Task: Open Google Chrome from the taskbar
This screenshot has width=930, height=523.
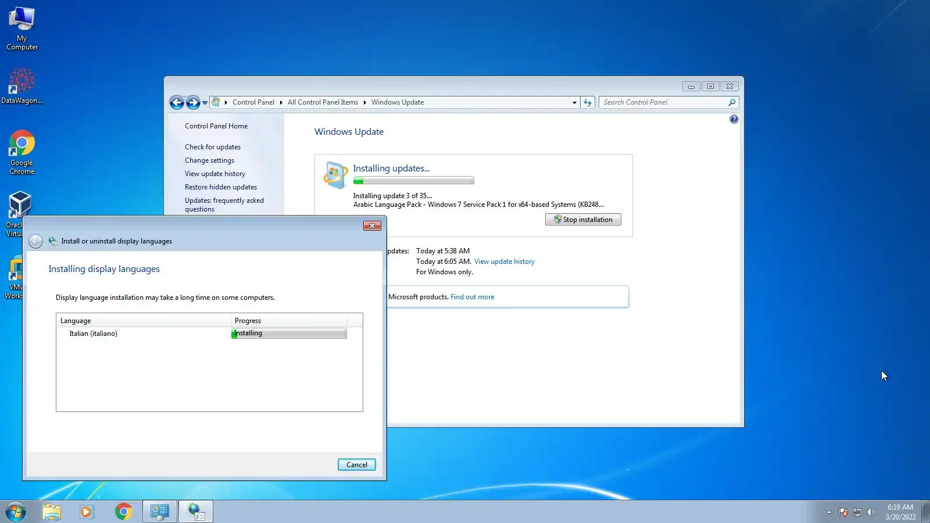Action: 123,511
